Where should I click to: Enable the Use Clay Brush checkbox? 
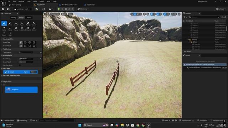tap(20, 65)
